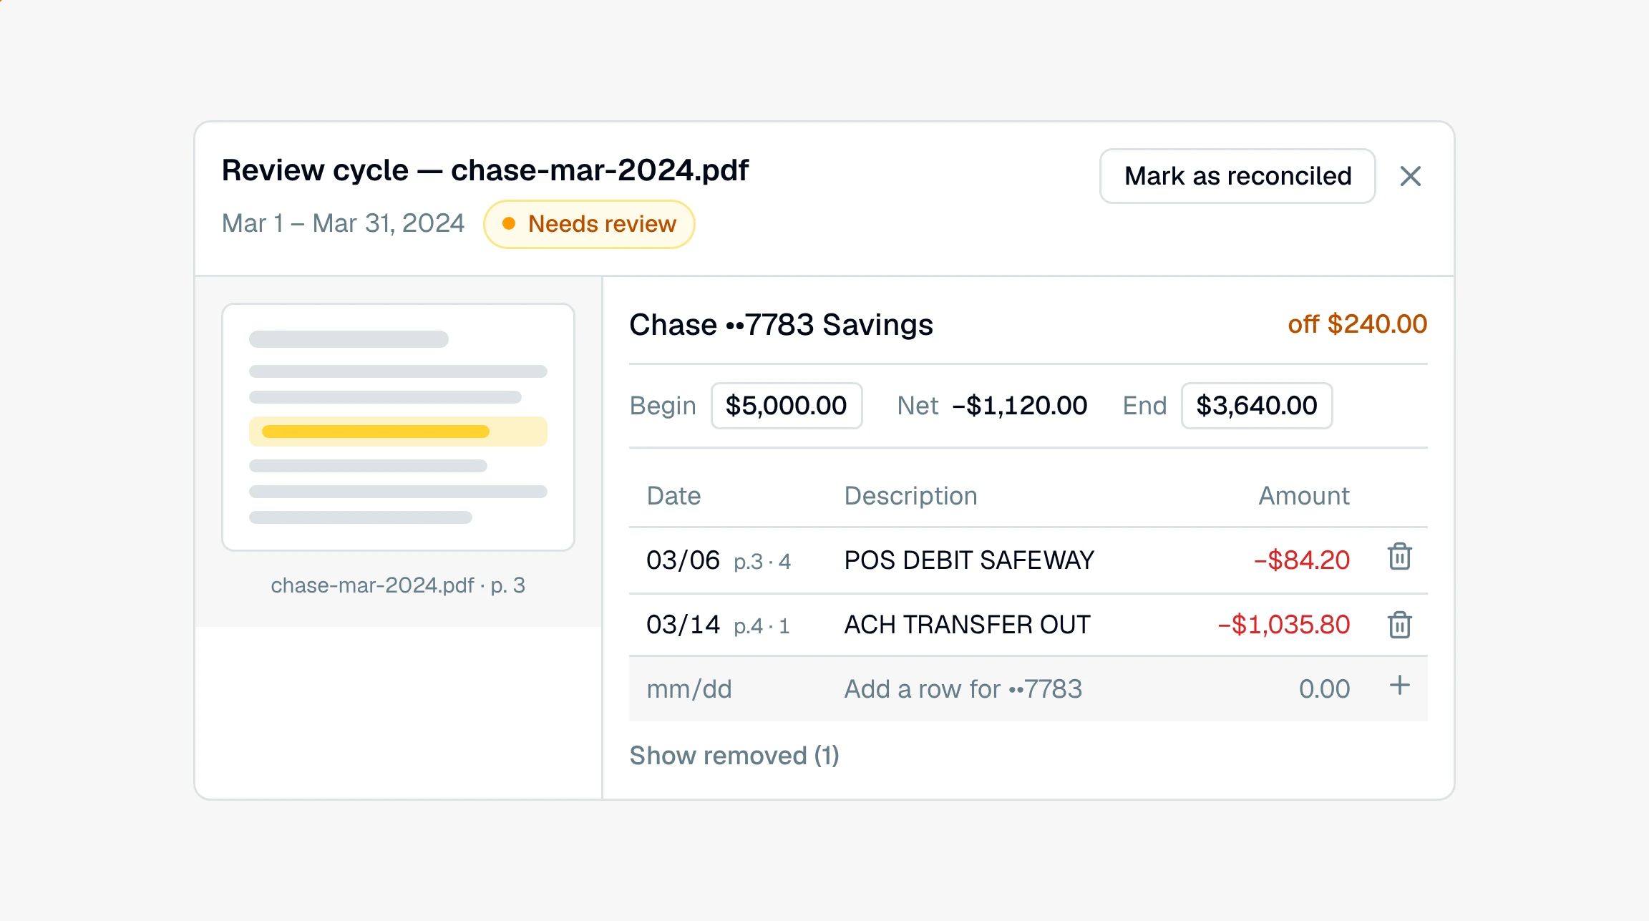Click the off $240.00 discrepancy

1357,324
